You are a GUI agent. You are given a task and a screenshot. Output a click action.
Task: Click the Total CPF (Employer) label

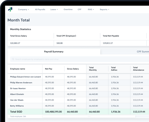66,36
